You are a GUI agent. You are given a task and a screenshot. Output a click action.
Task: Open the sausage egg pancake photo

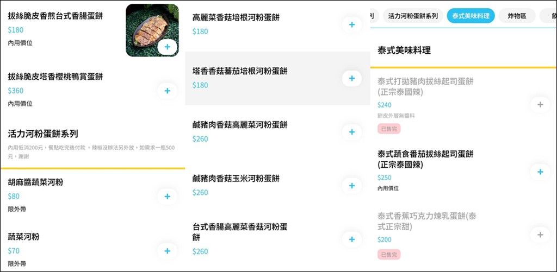point(152,30)
